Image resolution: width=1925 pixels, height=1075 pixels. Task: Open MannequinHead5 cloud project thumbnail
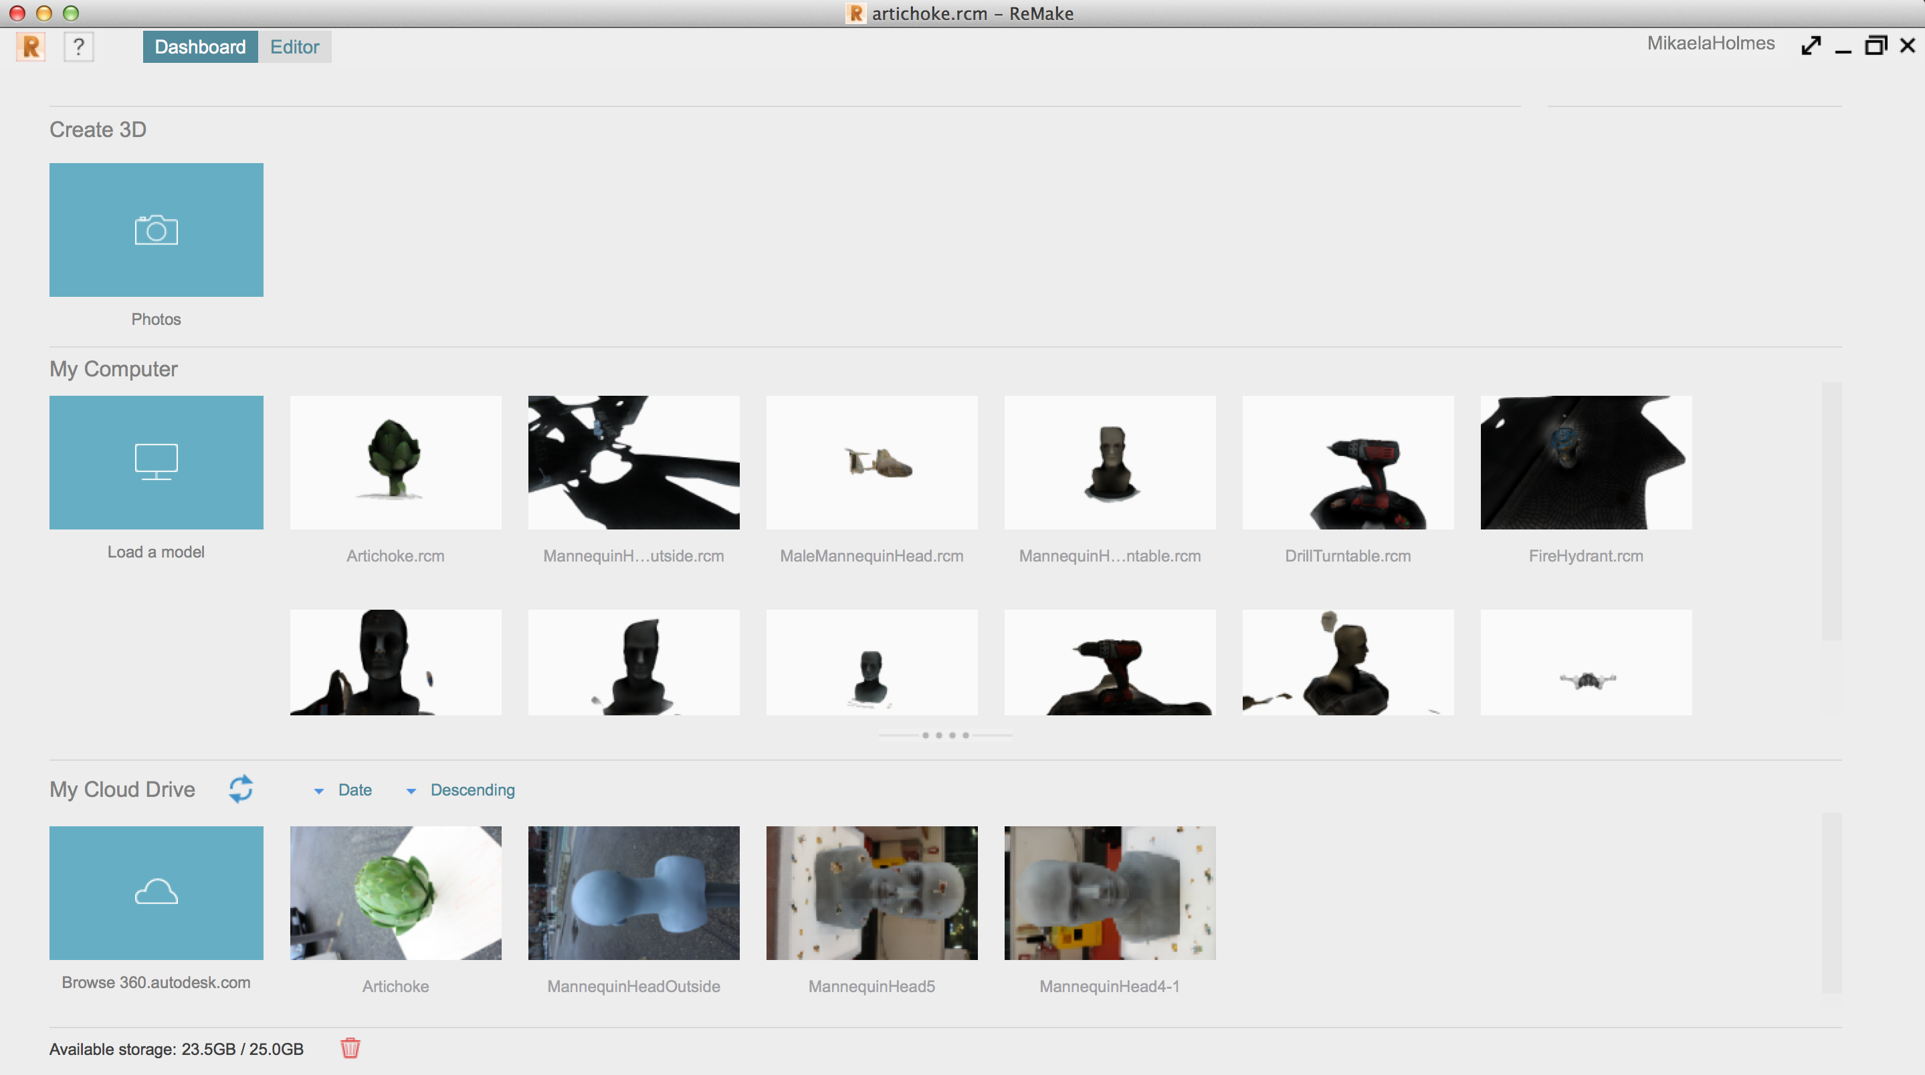point(872,892)
